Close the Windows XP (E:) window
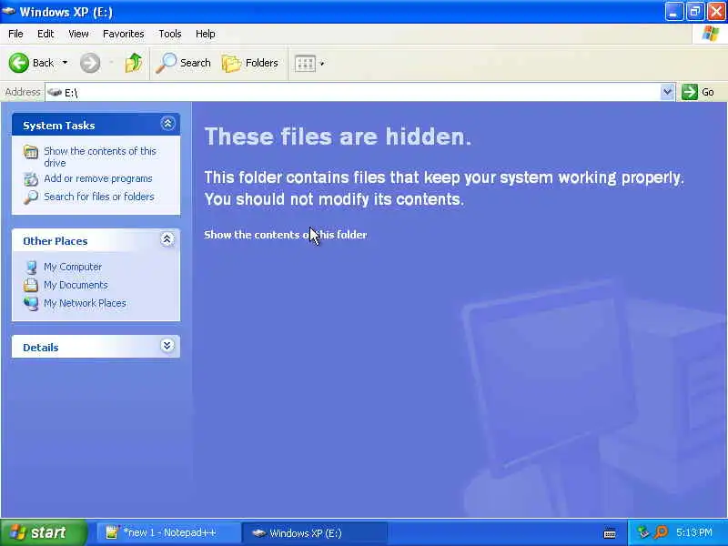This screenshot has width=728, height=546. click(716, 12)
